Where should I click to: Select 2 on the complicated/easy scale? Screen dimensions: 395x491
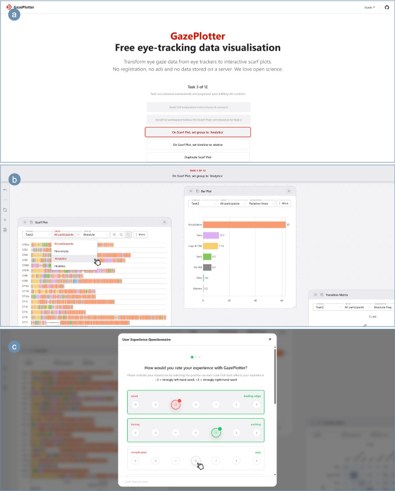(x=236, y=461)
